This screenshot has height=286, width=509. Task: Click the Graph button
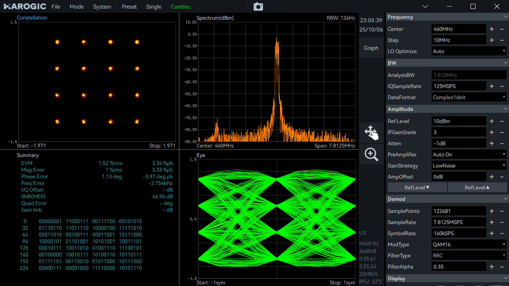[371, 48]
